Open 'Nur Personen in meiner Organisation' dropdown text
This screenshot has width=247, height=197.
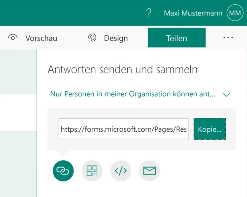point(133,94)
